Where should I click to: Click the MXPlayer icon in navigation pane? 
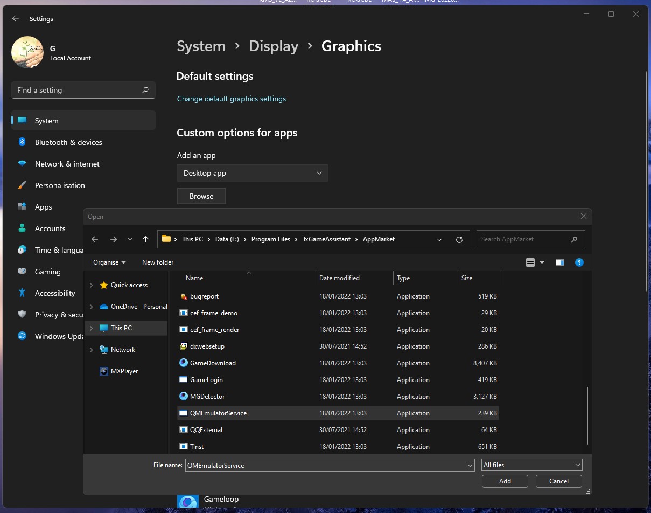[x=104, y=371]
